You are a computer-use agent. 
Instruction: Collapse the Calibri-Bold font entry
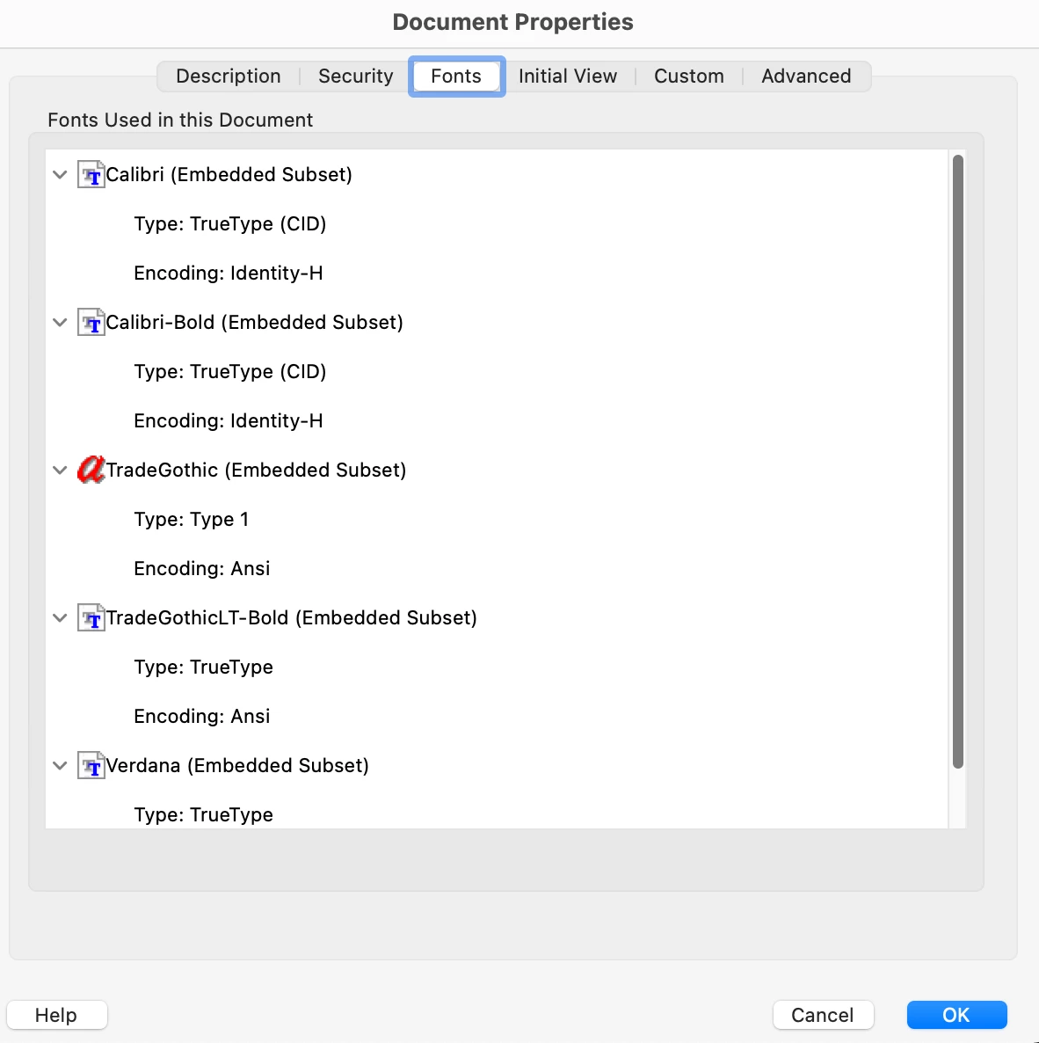(x=60, y=323)
